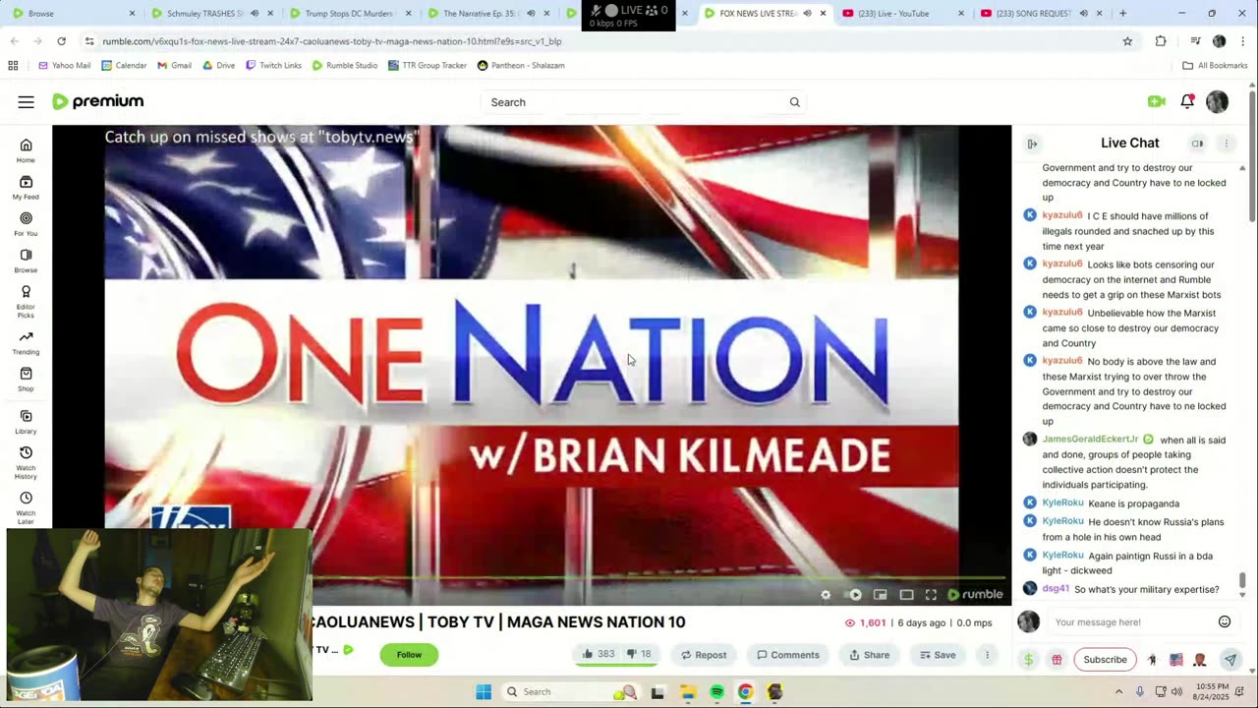Pop out the Live Chat window

tap(1197, 144)
